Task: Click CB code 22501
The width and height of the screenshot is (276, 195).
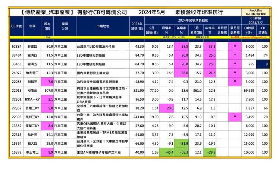Action: (x=16, y=99)
